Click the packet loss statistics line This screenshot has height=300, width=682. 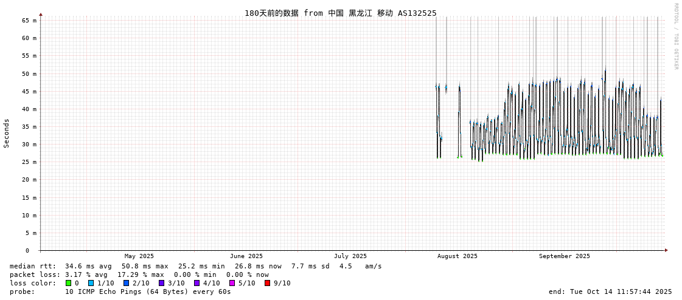pos(139,274)
